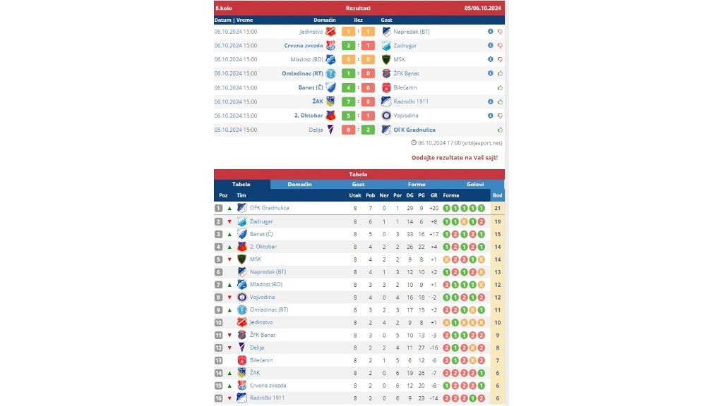Click thumbs-up icon on Delija vs Gradnulica row
Viewport: 723px width, 406px height.
point(500,130)
